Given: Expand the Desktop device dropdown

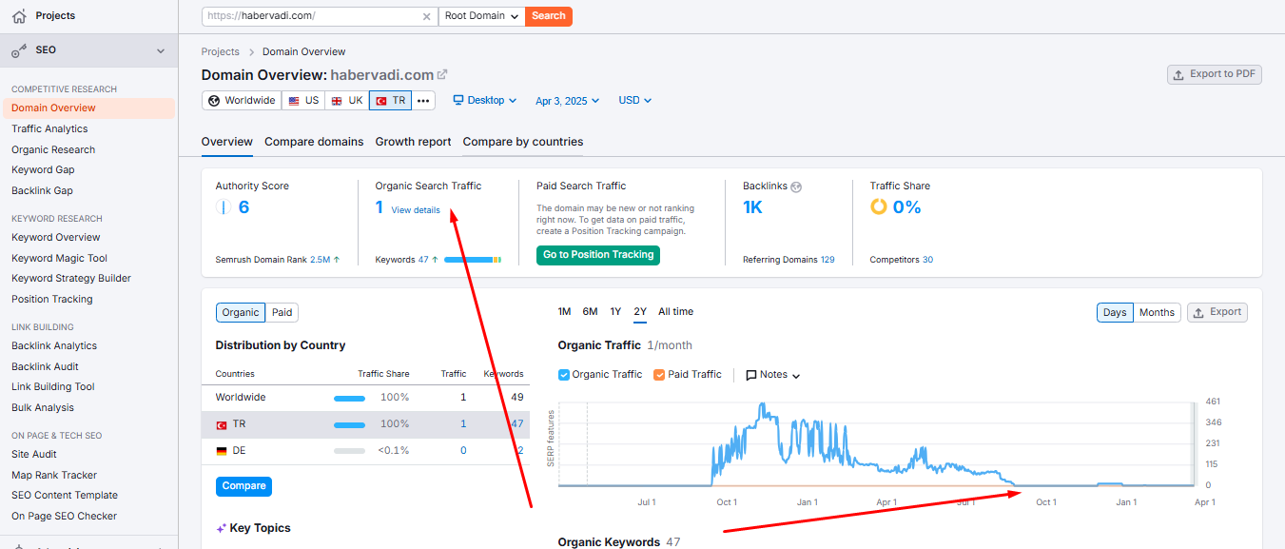Looking at the screenshot, I should pyautogui.click(x=485, y=100).
